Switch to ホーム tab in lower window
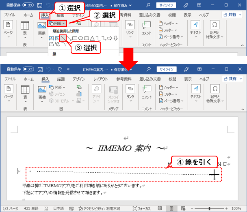The width and height of the screenshot is (247, 212). click(29, 79)
